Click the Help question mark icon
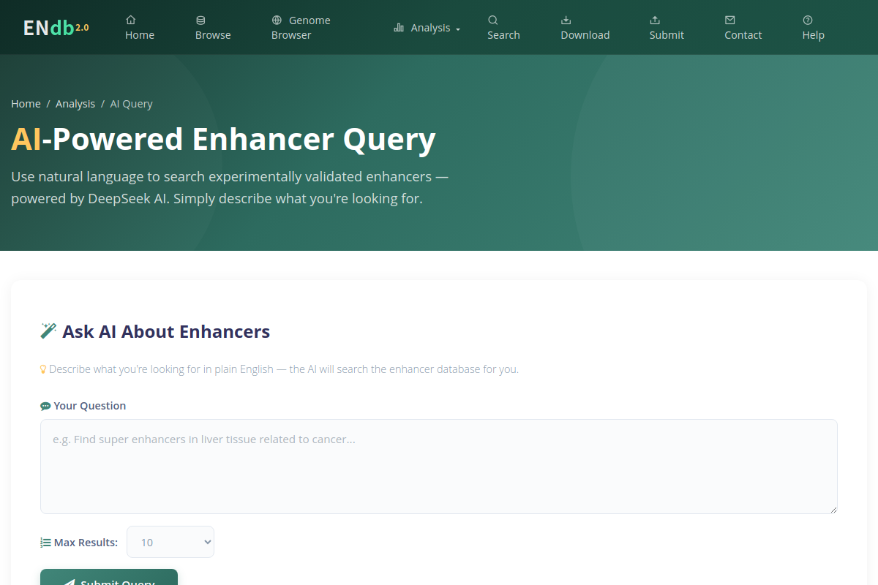Viewport: 878px width, 585px height. 808,20
